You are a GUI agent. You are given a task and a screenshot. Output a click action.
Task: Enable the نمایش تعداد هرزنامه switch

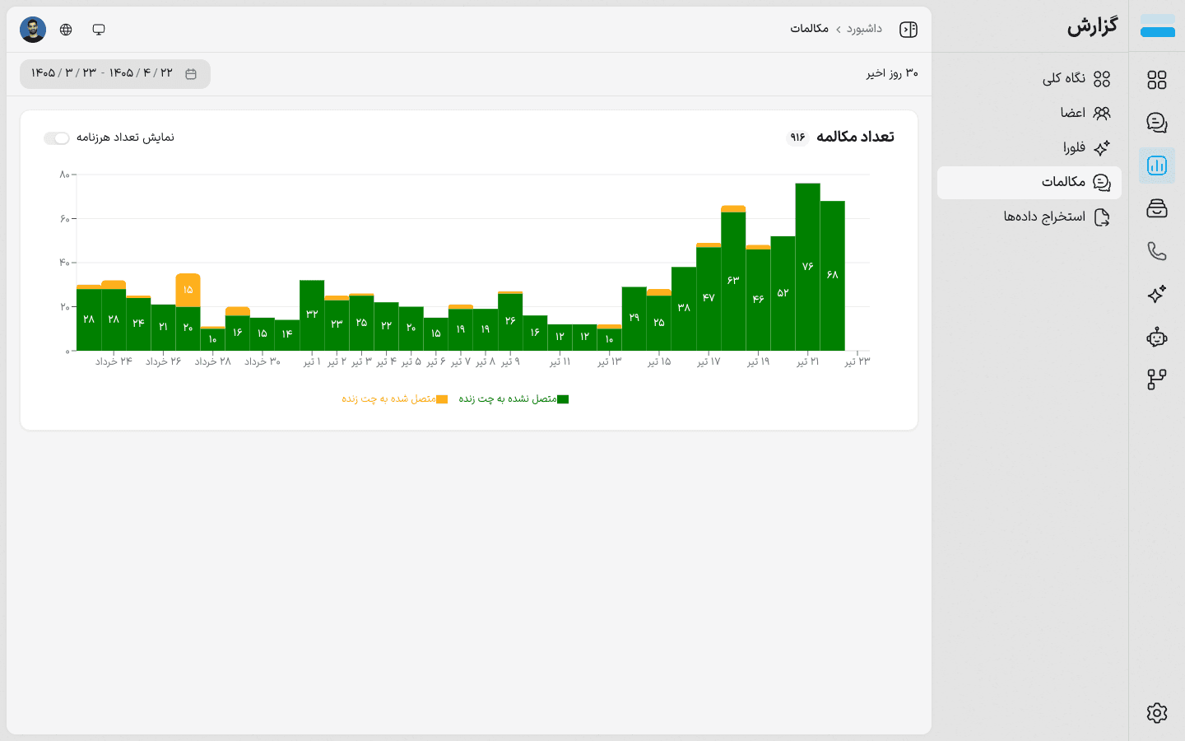pyautogui.click(x=57, y=137)
